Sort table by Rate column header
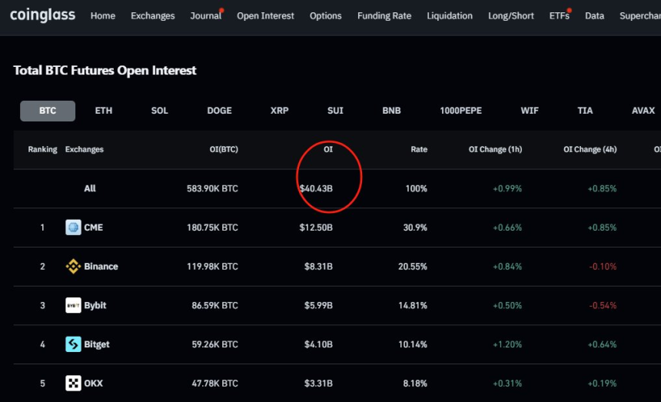The height and width of the screenshot is (402, 661). pos(419,150)
